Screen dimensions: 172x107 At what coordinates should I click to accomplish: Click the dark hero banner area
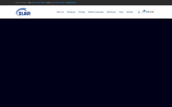(x=86, y=63)
